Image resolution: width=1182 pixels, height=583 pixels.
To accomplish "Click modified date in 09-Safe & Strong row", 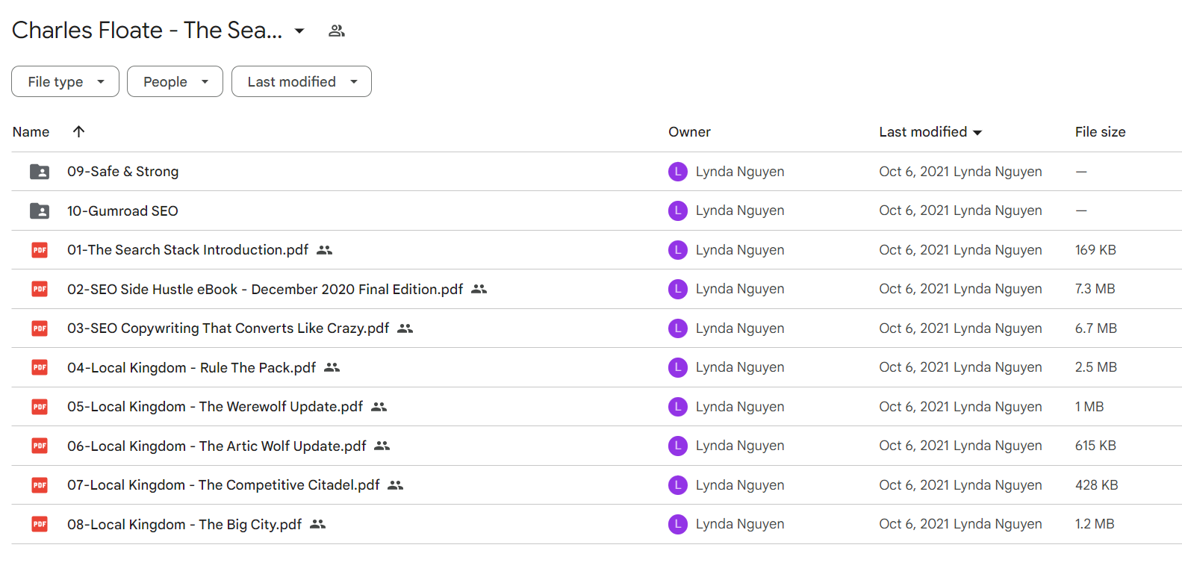I will [x=960, y=172].
